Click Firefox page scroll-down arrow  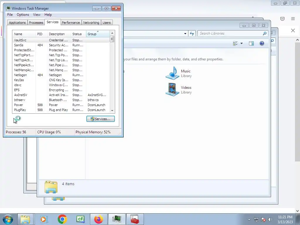point(298,211)
